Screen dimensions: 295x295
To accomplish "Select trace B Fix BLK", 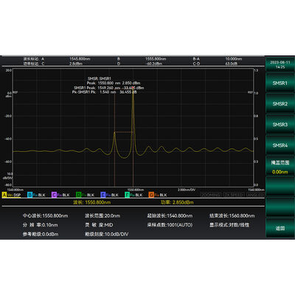I will 36,195.
